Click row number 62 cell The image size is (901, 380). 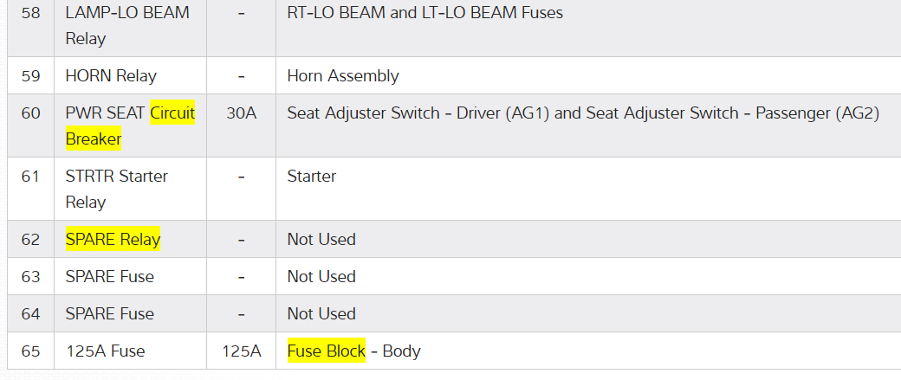[x=30, y=239]
